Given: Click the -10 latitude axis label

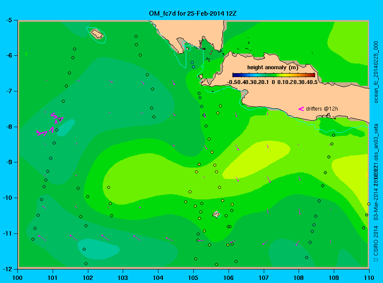Looking at the screenshot, I should click(7, 198).
